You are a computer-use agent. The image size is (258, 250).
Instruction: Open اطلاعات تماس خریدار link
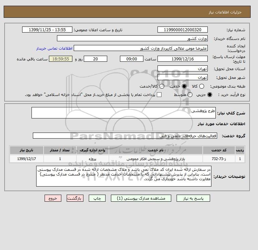click(x=54, y=48)
